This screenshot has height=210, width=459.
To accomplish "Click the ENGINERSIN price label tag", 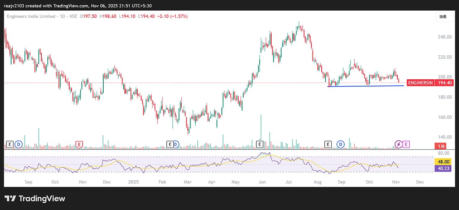I will tap(420, 83).
